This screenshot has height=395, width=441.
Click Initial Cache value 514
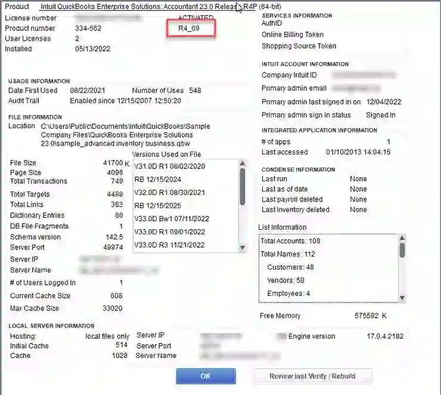(122, 345)
